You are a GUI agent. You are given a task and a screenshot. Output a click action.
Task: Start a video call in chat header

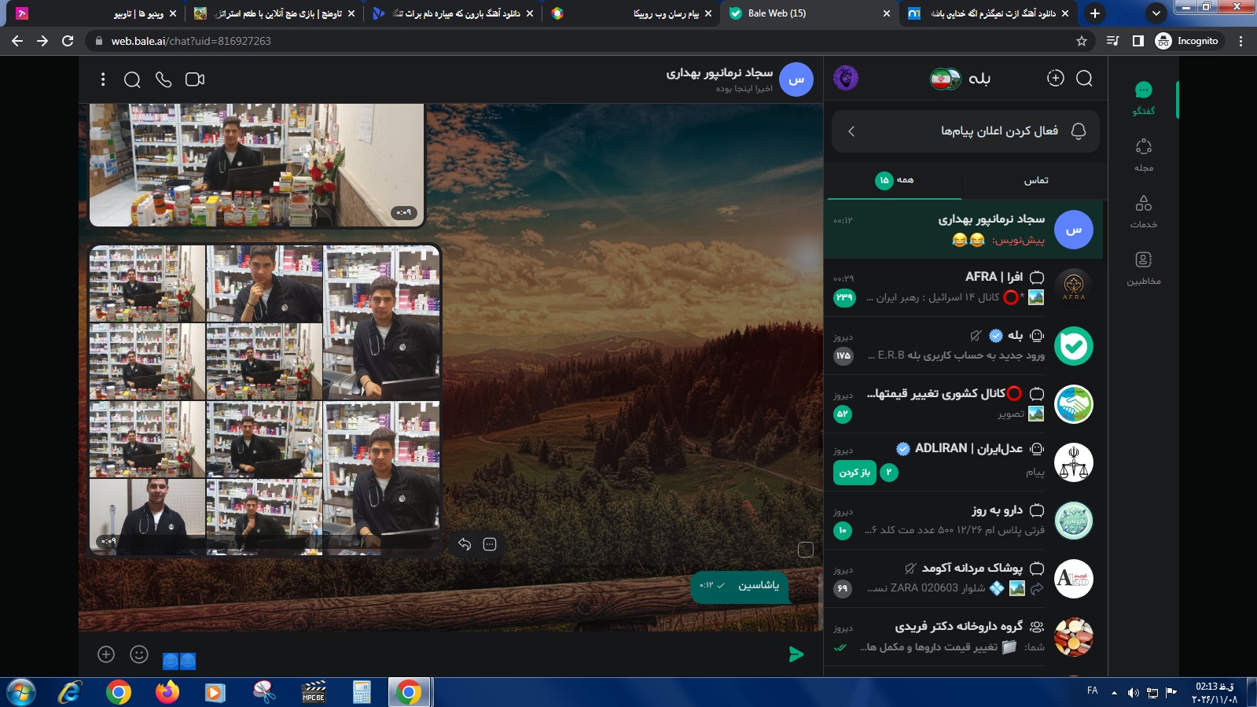click(x=195, y=79)
